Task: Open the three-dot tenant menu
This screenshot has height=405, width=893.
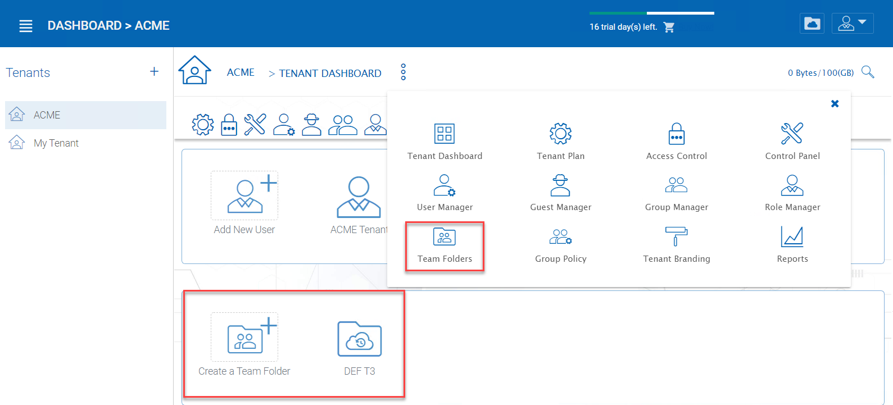Action: 403,72
